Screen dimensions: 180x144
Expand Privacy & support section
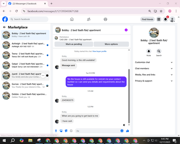[x=154, y=81]
